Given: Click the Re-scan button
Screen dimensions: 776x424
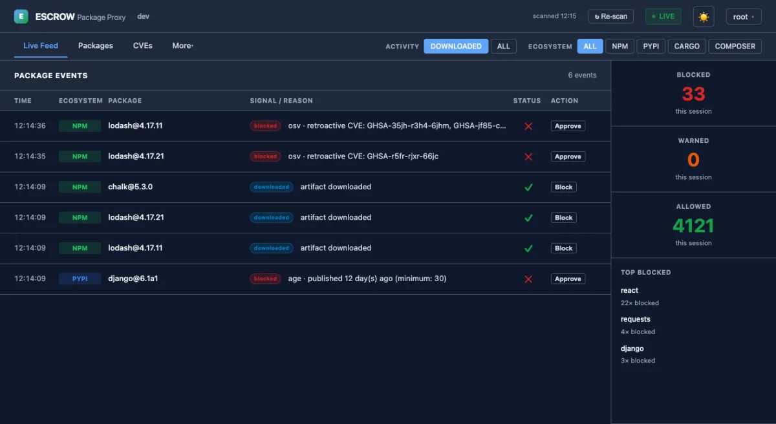Looking at the screenshot, I should click(611, 17).
